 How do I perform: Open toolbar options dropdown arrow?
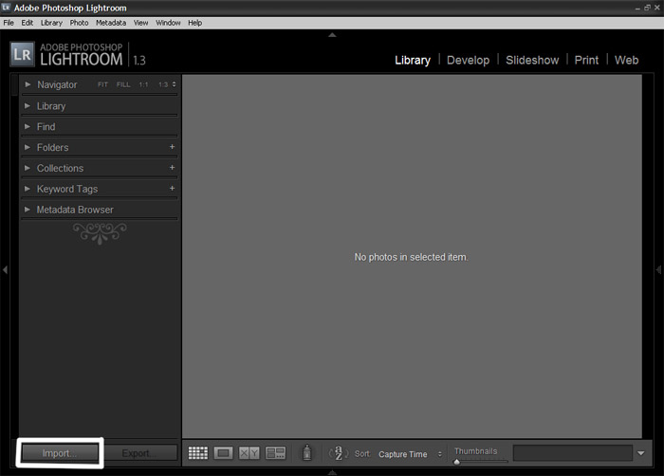641,453
